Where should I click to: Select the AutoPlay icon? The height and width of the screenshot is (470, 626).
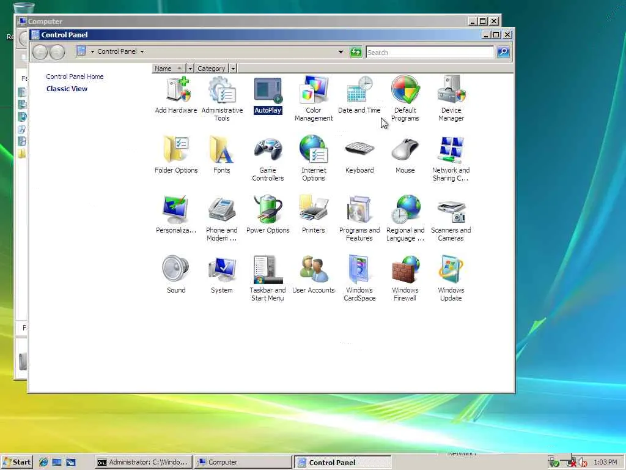tap(268, 95)
